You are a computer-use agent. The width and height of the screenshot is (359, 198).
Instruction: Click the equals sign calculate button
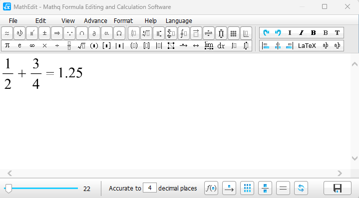click(x=283, y=189)
